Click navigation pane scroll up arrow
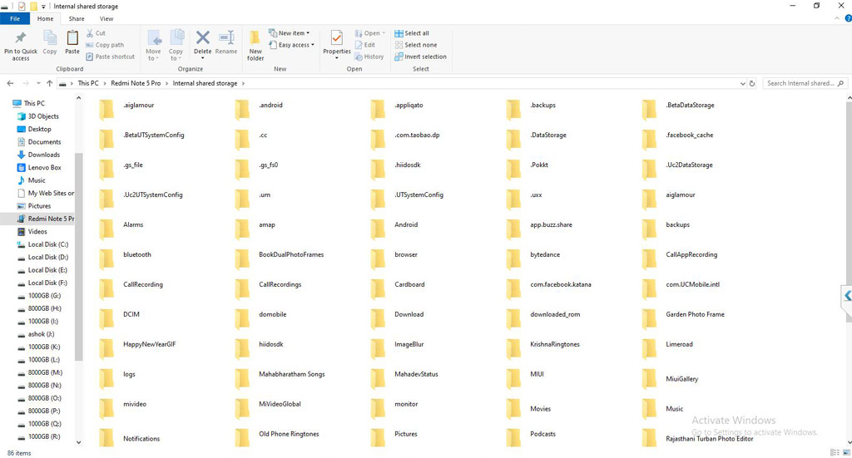This screenshot has width=852, height=458. tap(78, 98)
